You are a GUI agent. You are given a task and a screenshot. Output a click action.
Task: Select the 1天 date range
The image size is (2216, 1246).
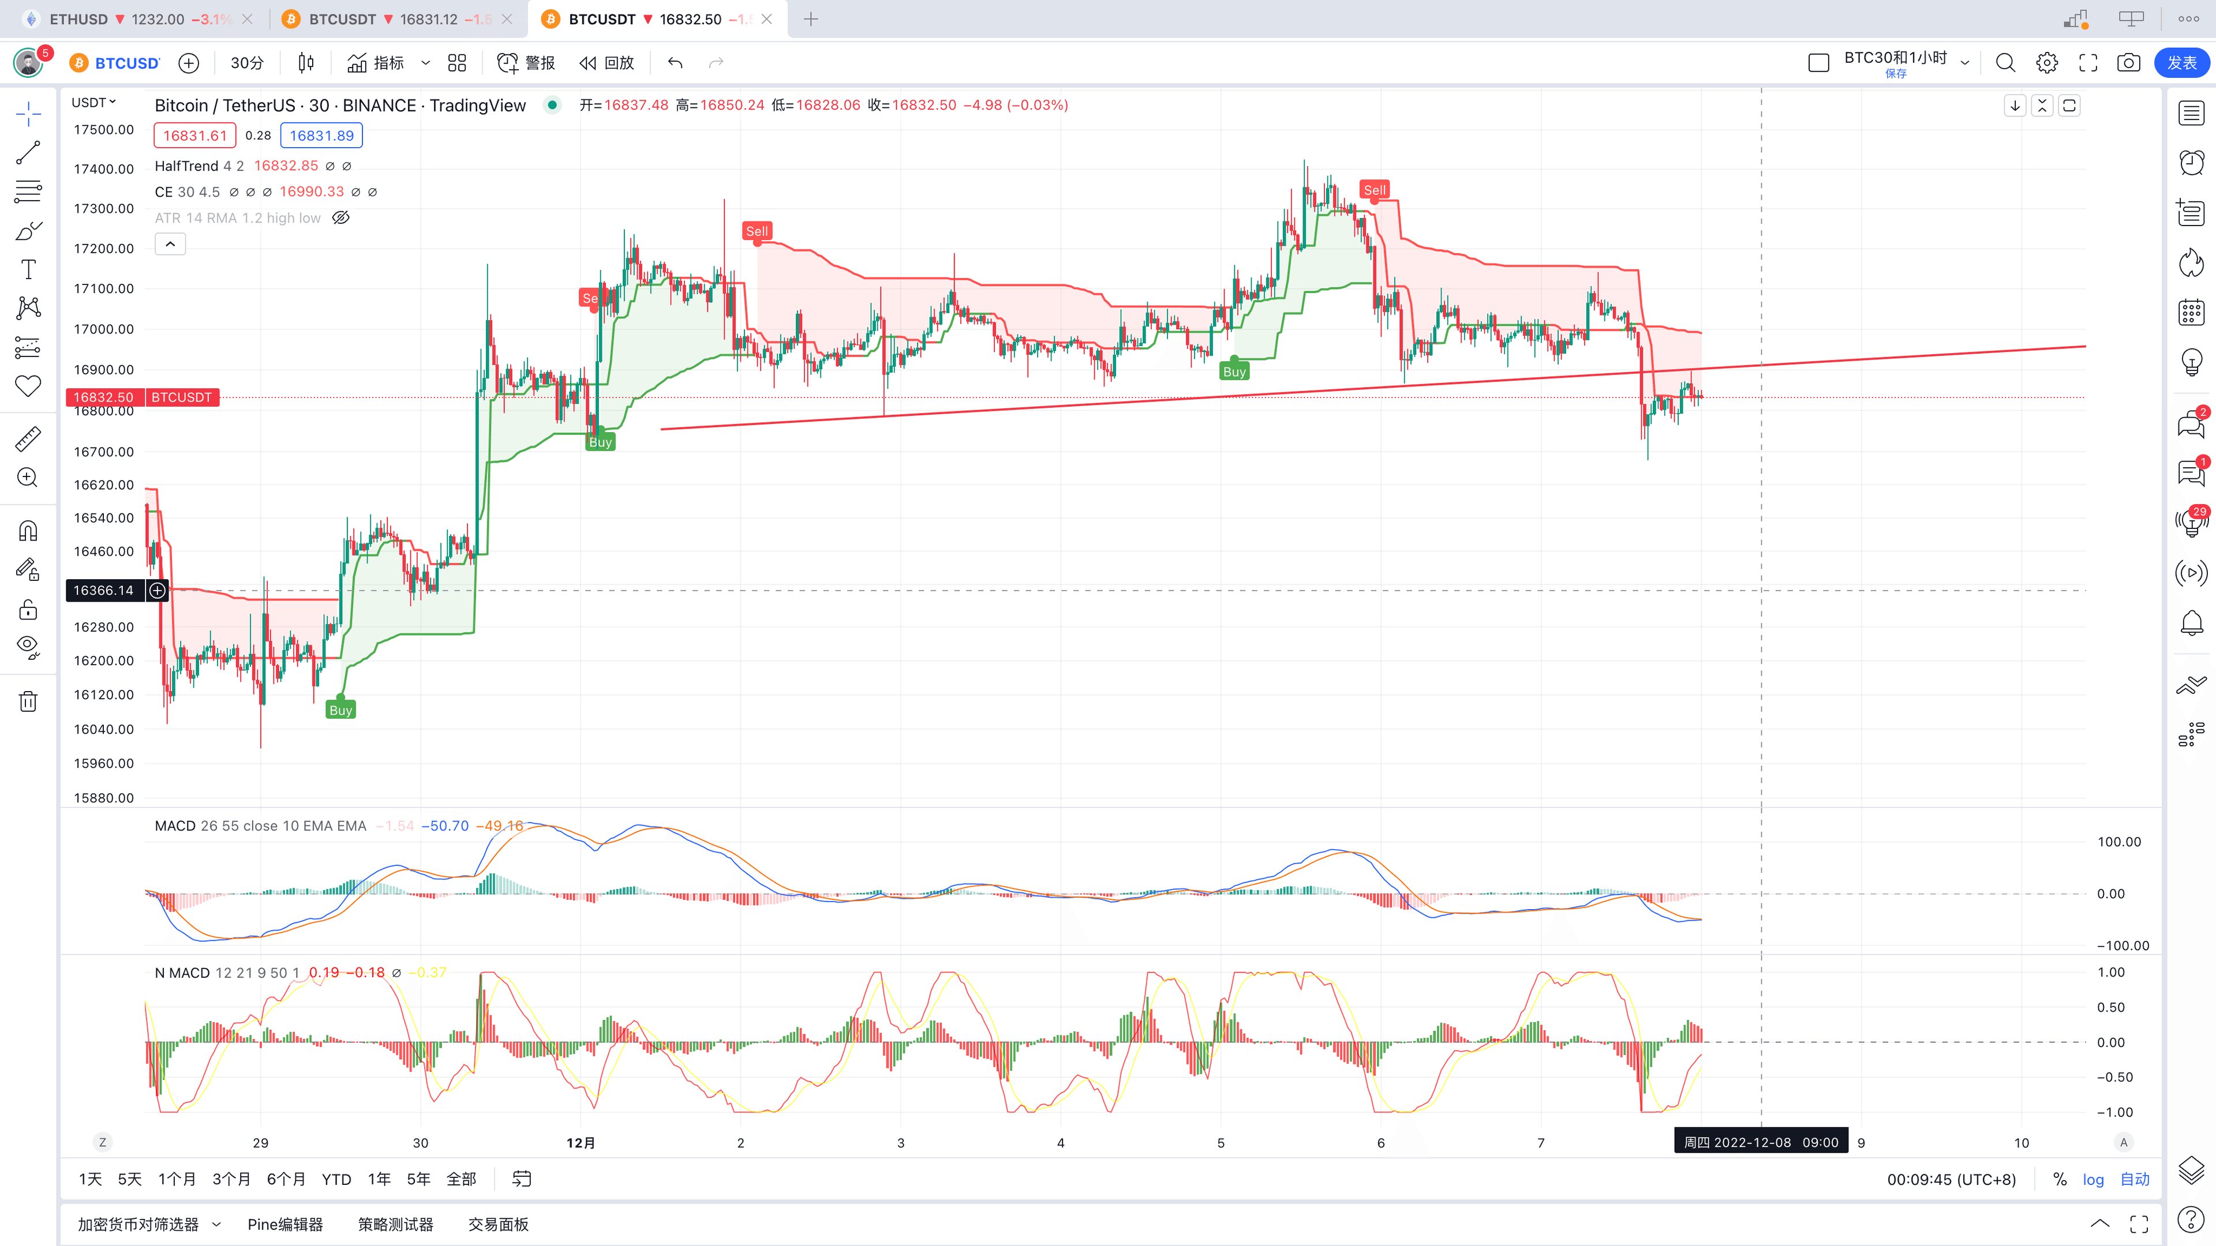(91, 1179)
